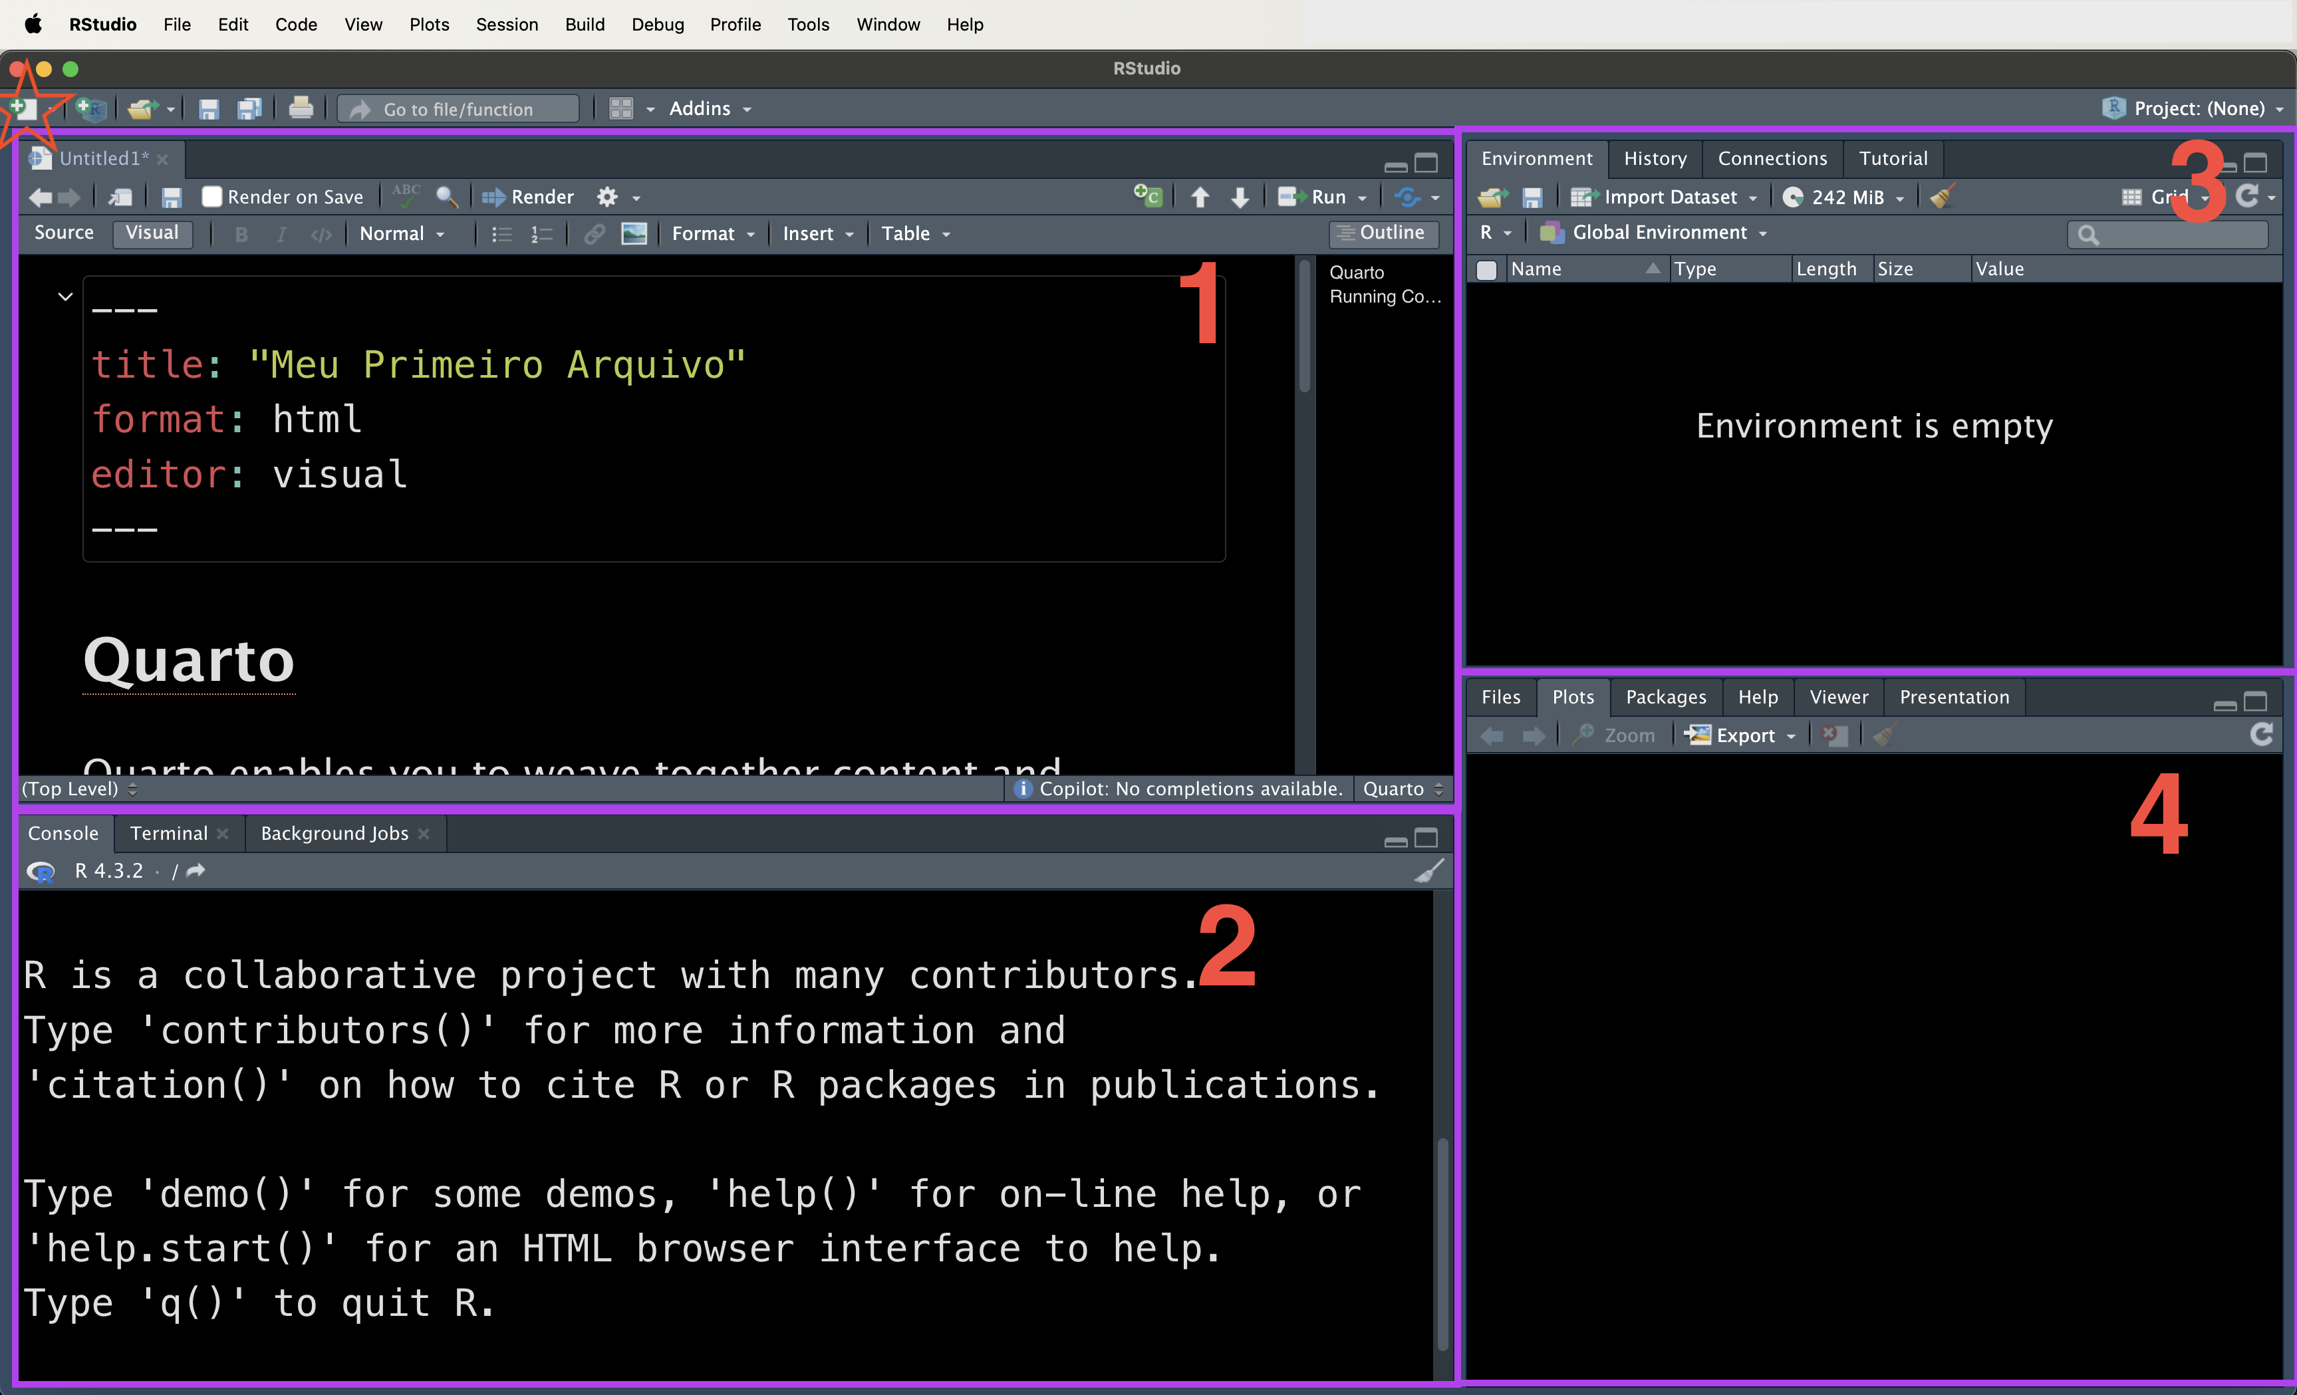The width and height of the screenshot is (2297, 1395).
Task: Collapse the YAML header chevron
Action: (x=65, y=297)
